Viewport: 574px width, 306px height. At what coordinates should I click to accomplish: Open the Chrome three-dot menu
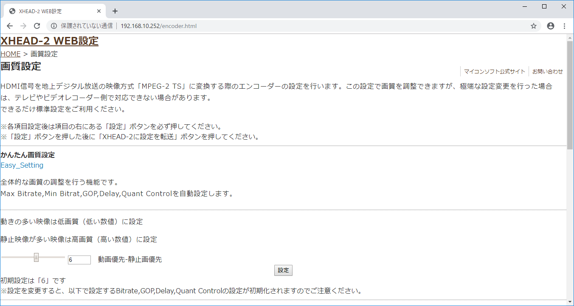coord(565,25)
